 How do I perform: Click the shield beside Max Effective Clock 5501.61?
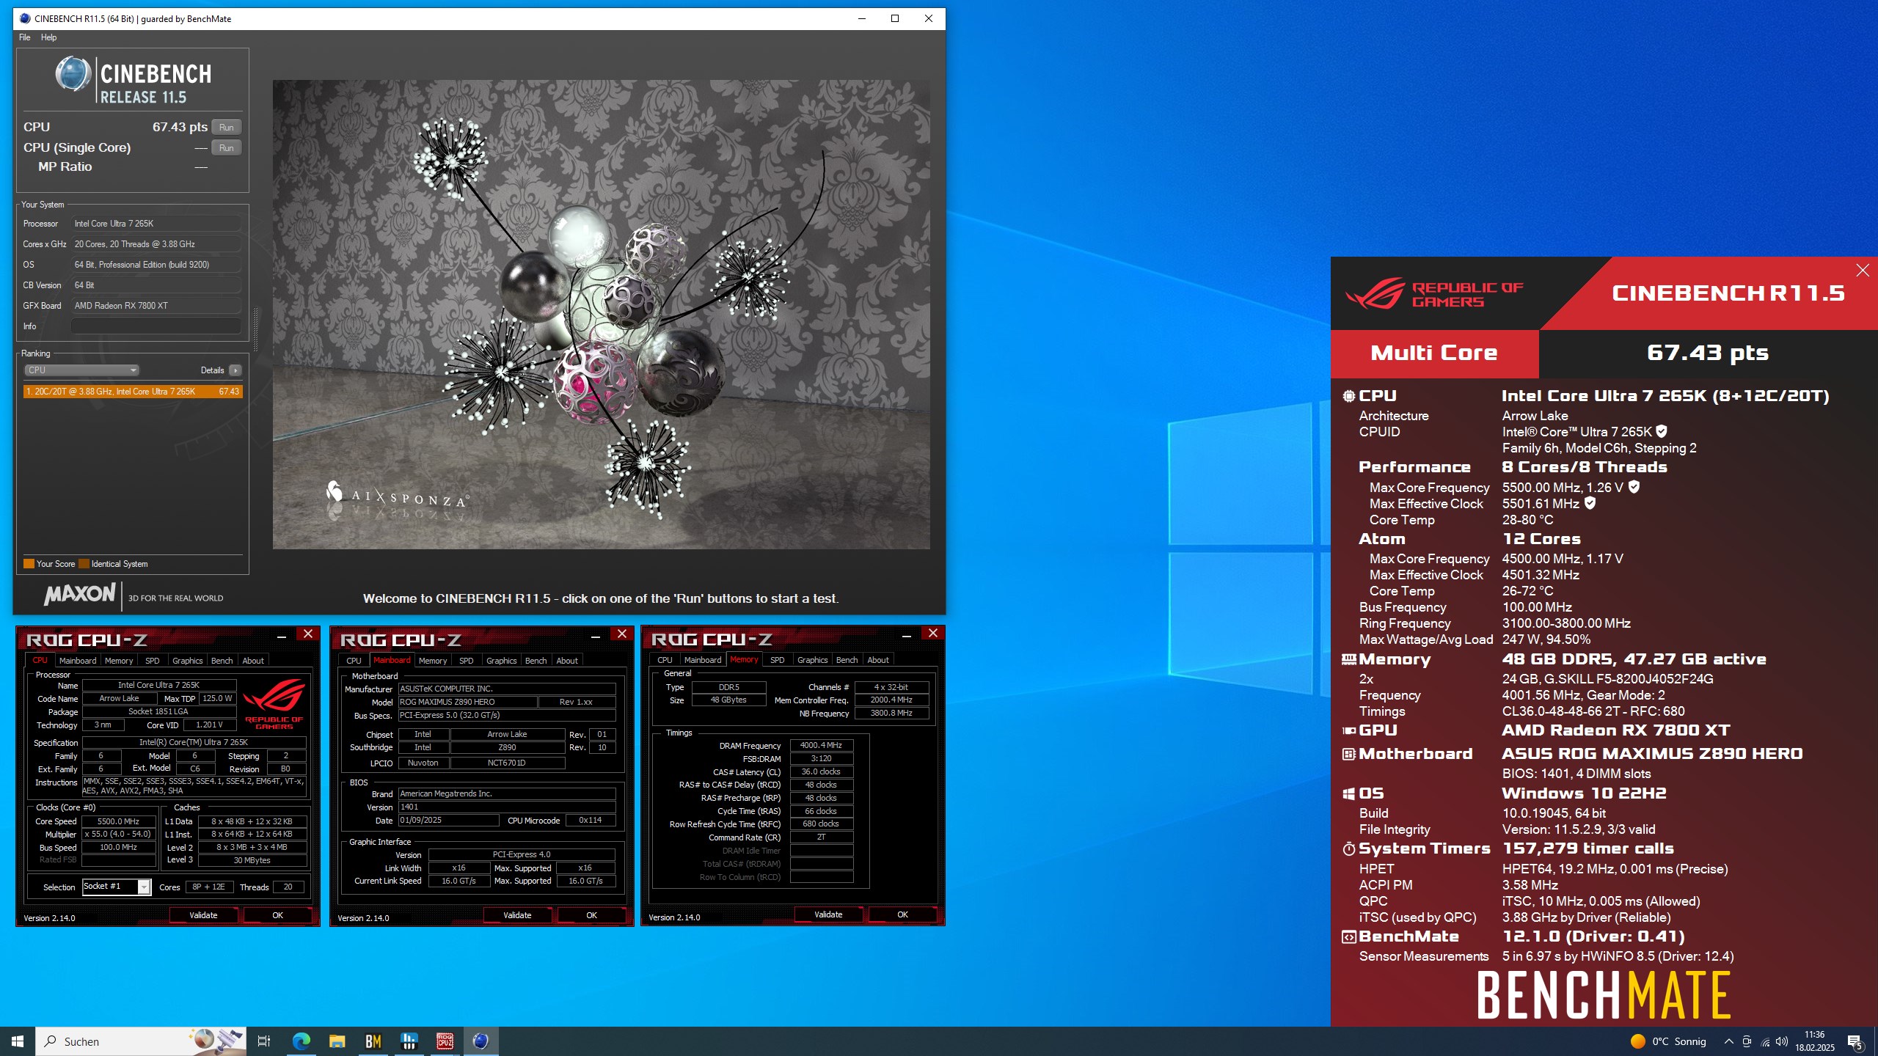(1590, 502)
